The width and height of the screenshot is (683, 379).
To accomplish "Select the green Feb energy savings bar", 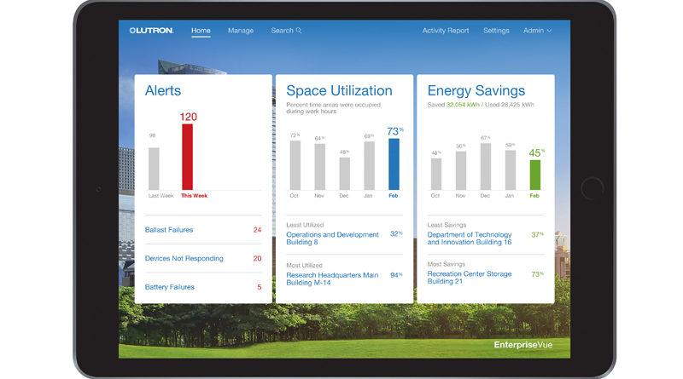I will point(535,174).
